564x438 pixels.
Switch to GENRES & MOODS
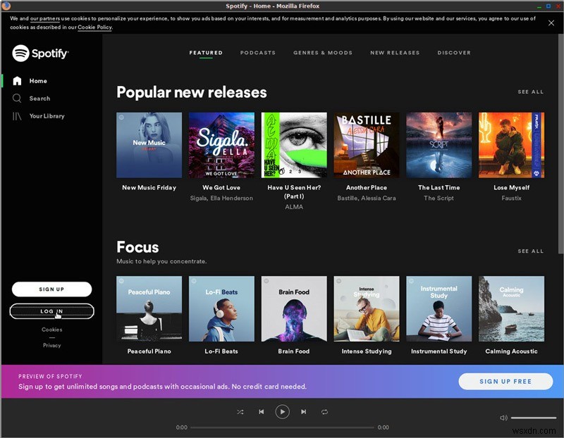click(322, 52)
